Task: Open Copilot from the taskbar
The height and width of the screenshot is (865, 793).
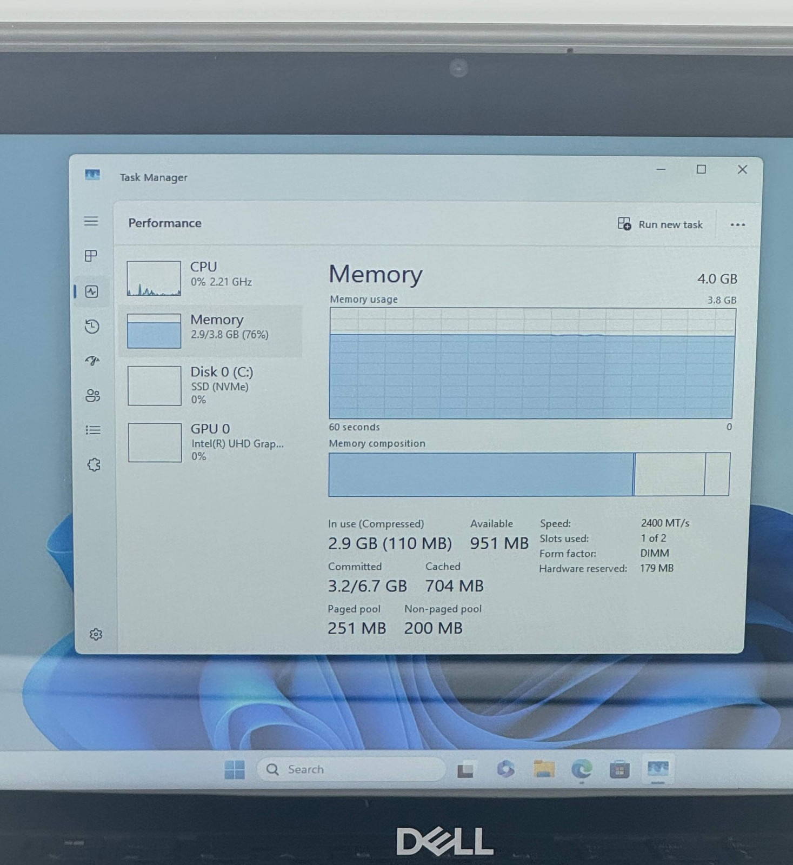Action: pos(506,769)
